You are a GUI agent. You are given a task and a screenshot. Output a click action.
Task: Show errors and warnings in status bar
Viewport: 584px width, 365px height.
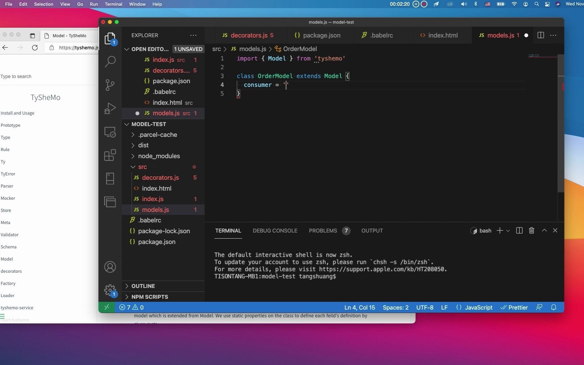[131, 307]
